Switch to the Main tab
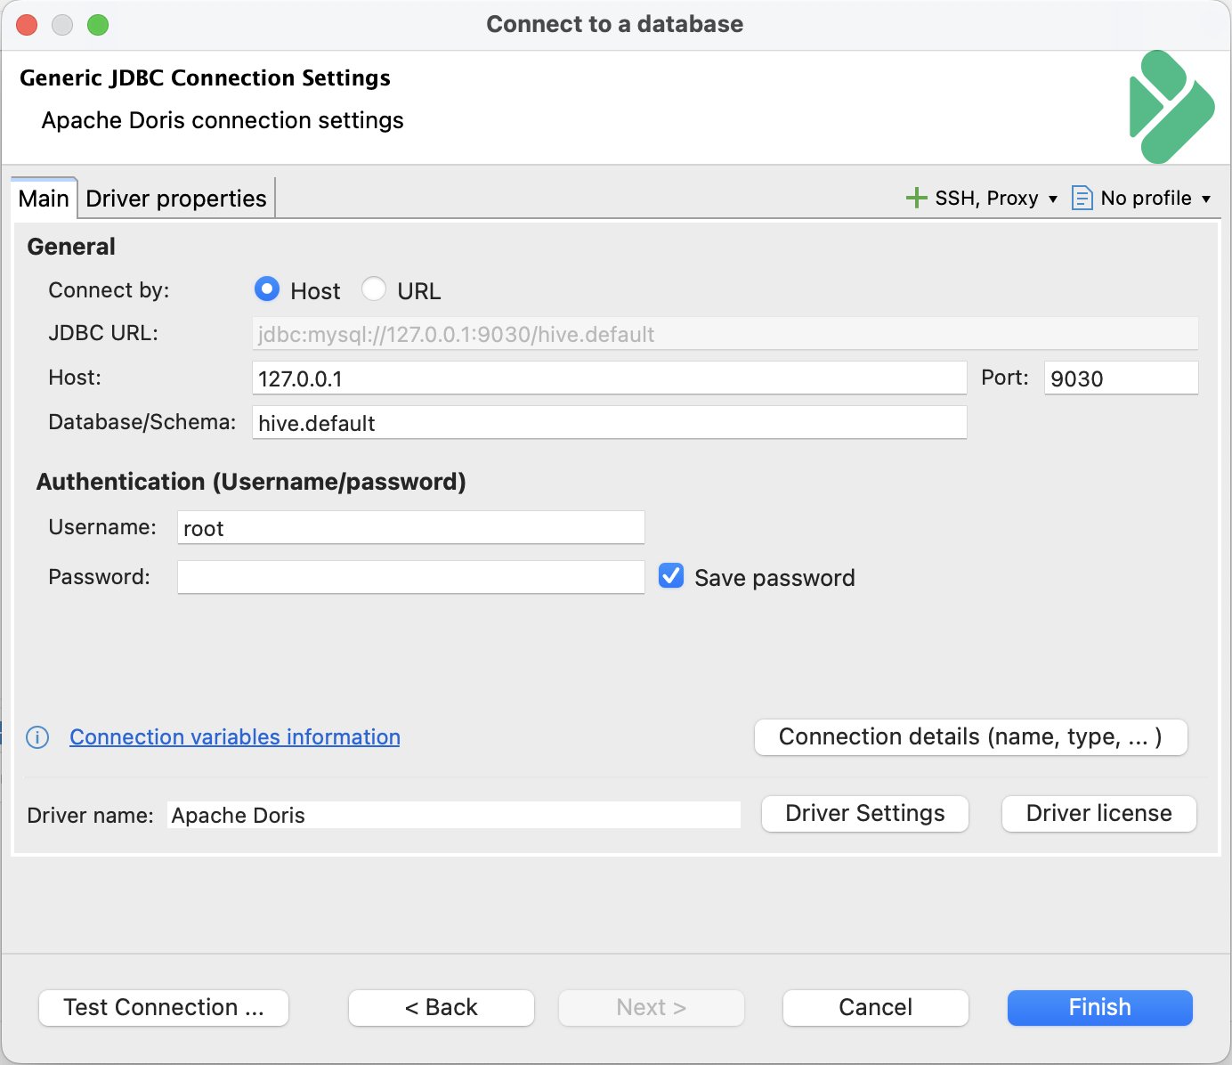Screen dimensions: 1232x1065 click(44, 198)
